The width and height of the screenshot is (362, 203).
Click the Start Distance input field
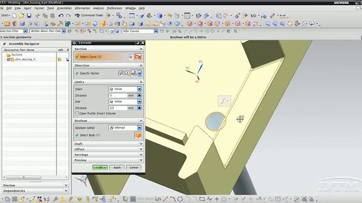[118, 95]
